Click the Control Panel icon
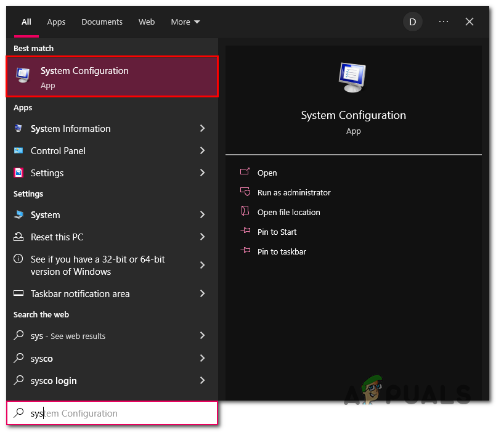Screen dimensions: 496x432 coord(18,151)
